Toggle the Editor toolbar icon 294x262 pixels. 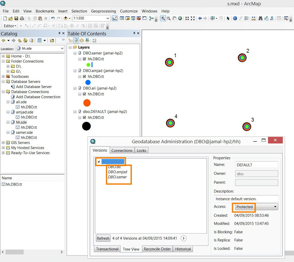pos(115,18)
